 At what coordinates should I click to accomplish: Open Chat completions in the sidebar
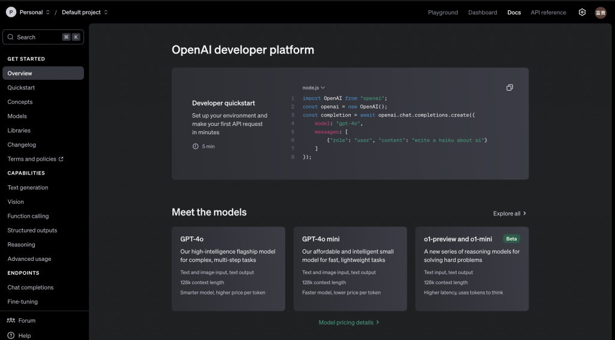click(31, 287)
